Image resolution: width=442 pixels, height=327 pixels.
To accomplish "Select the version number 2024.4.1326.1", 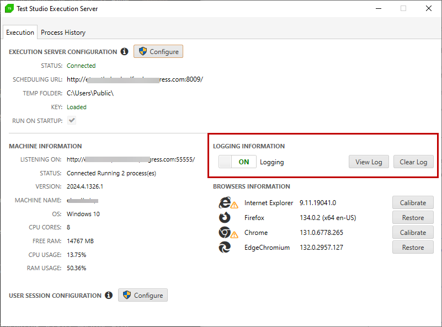I will point(85,186).
